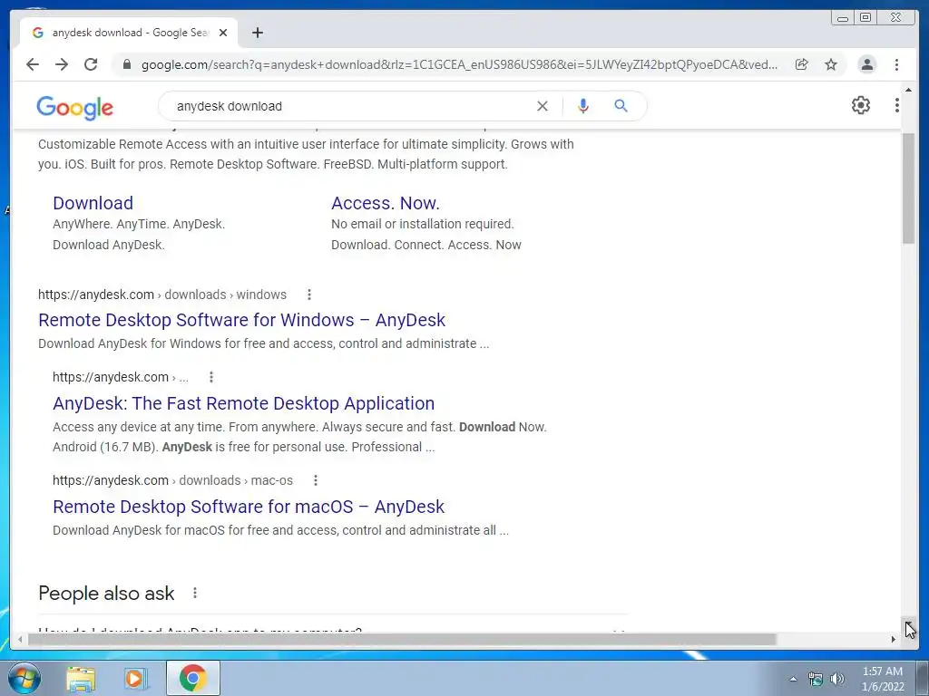Clear the search query with X
Screen dimensions: 929x696
pos(543,106)
